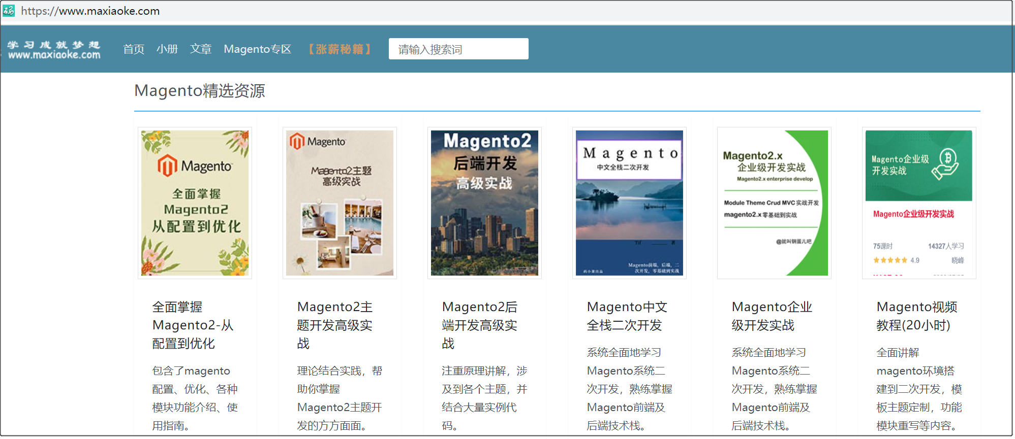The height and width of the screenshot is (439, 1015).
Task: Click description starting 全面讲解magento环境搭建
Action: pos(919,389)
